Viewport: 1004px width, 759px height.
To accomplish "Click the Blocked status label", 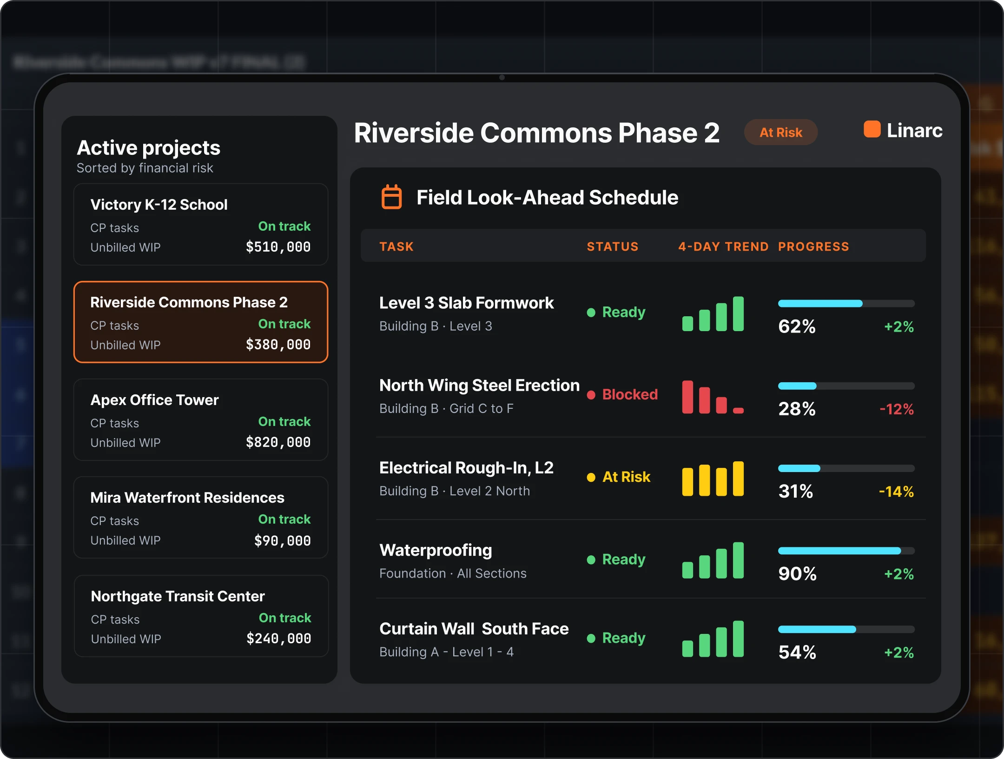I will (x=630, y=394).
